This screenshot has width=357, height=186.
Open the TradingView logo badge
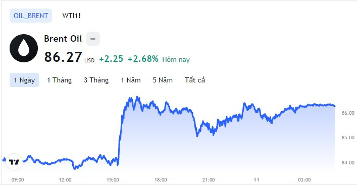tap(14, 162)
